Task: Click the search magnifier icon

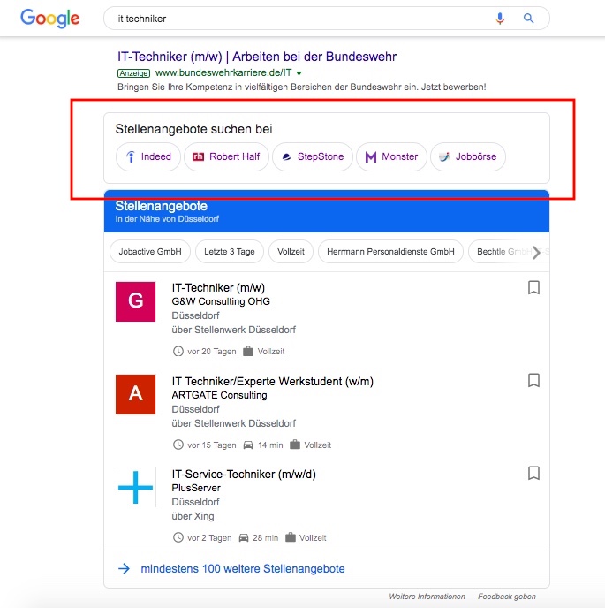Action: 529,19
